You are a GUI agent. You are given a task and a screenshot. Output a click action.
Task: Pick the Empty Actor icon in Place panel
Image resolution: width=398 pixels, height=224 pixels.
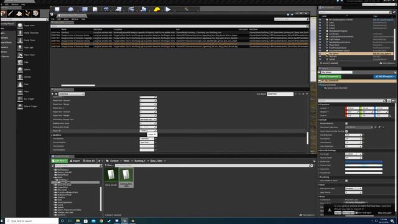(x=20, y=26)
